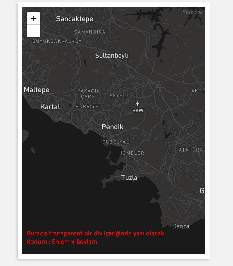The width and height of the screenshot is (233, 266).
Task: Click the Pendik label on the map
Action: (x=113, y=127)
